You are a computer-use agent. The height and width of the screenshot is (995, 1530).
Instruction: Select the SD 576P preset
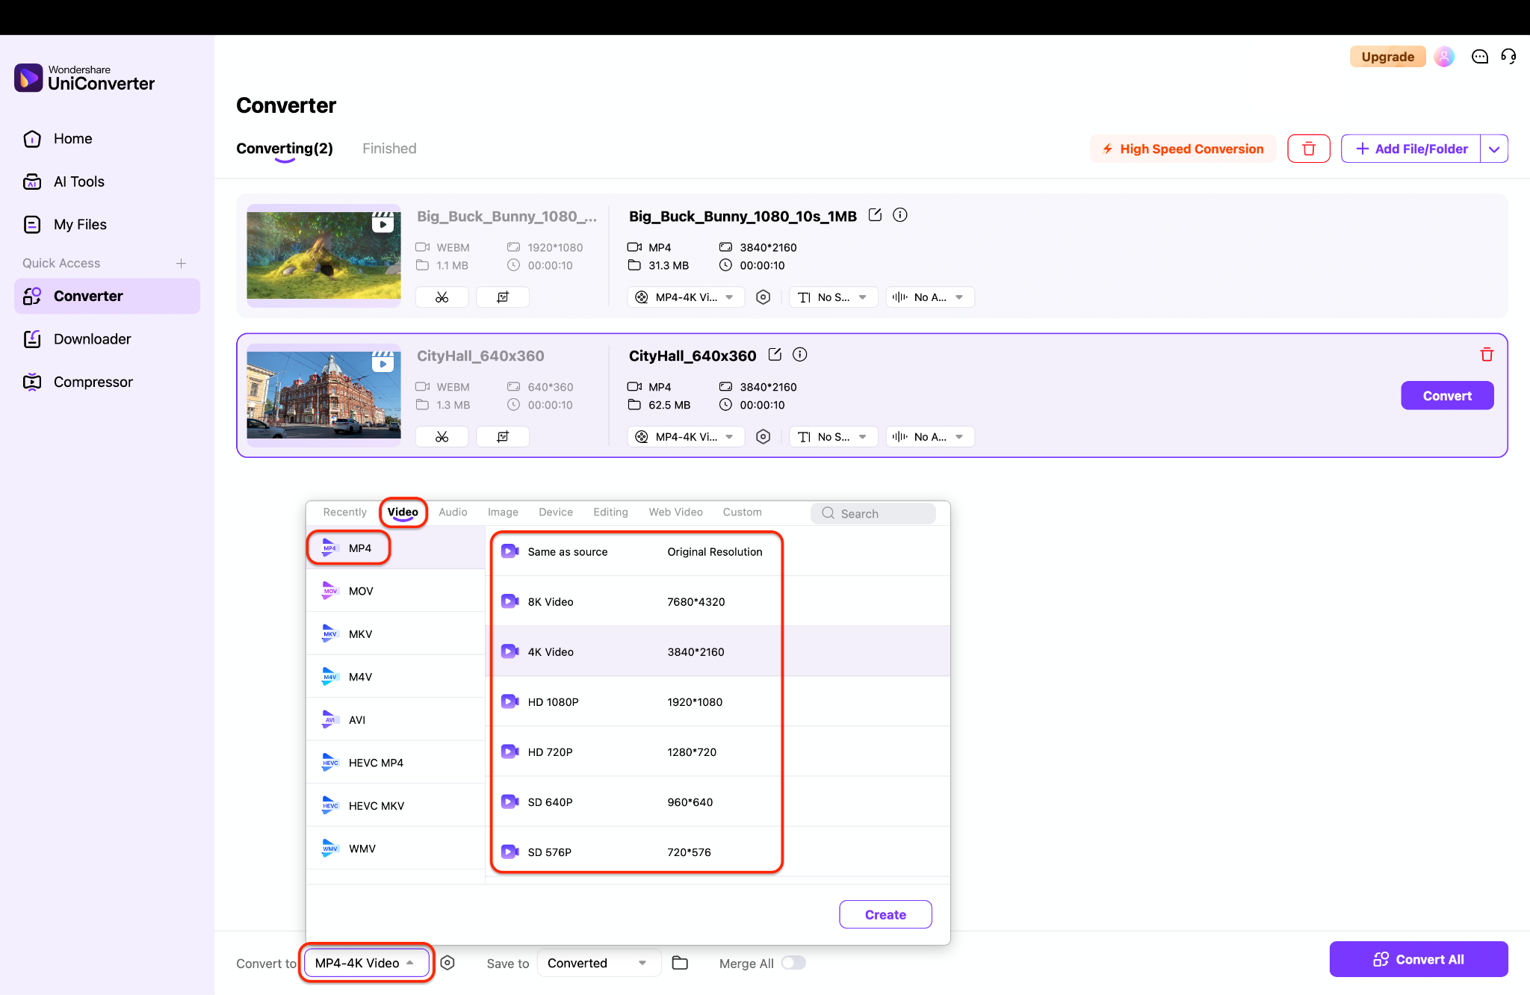(718, 852)
